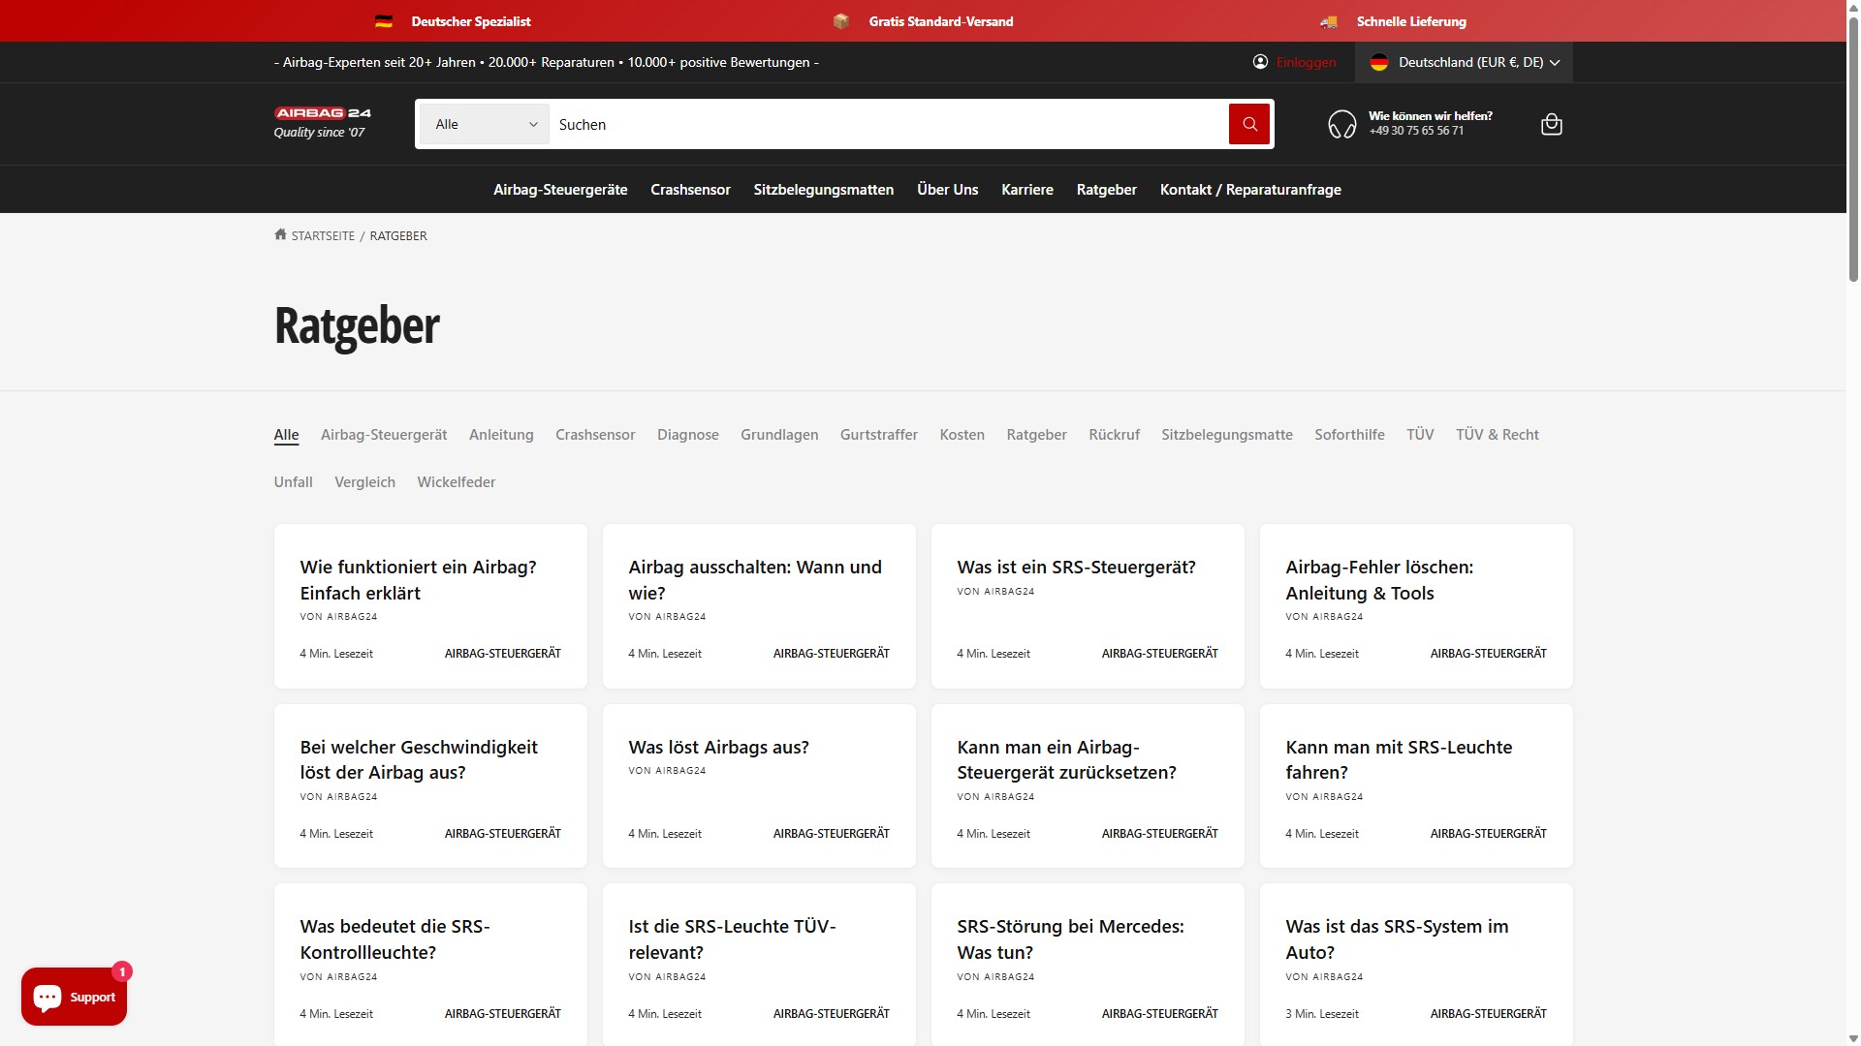Click the headset help icon

[x=1341, y=124]
